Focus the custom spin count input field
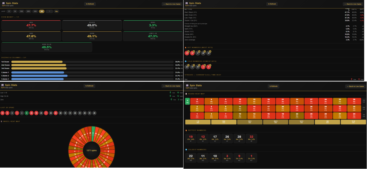The image size is (367, 169). pyautogui.click(x=49, y=11)
